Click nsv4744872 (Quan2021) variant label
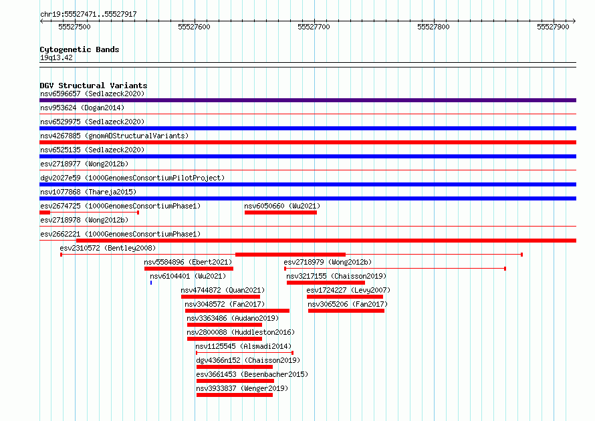This screenshot has width=595, height=421. point(223,290)
